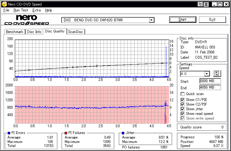Select the Disc Quality tab

coord(55,31)
